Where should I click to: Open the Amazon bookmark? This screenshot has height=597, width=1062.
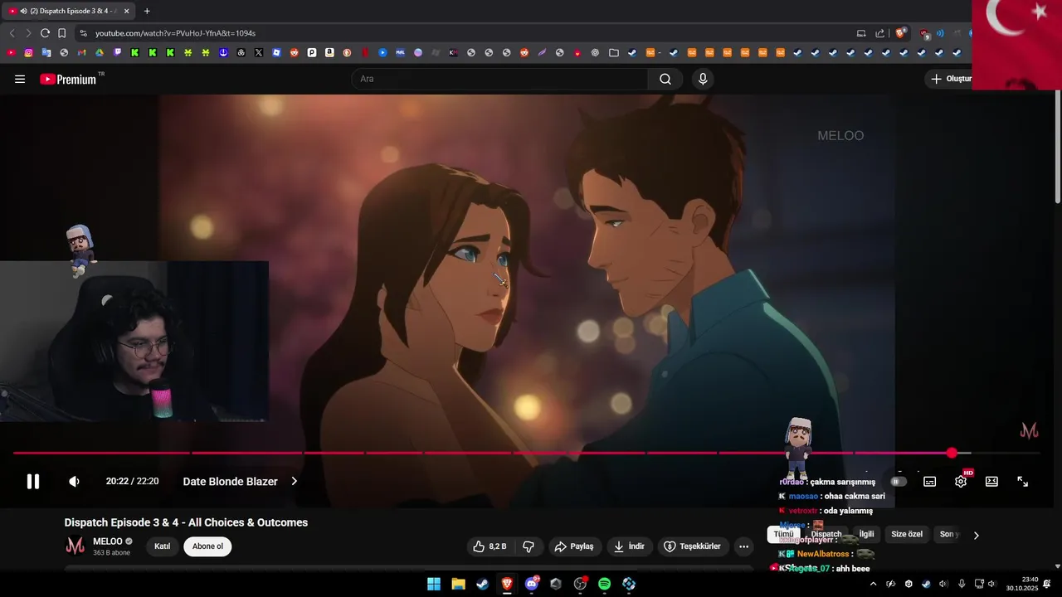[x=329, y=52]
